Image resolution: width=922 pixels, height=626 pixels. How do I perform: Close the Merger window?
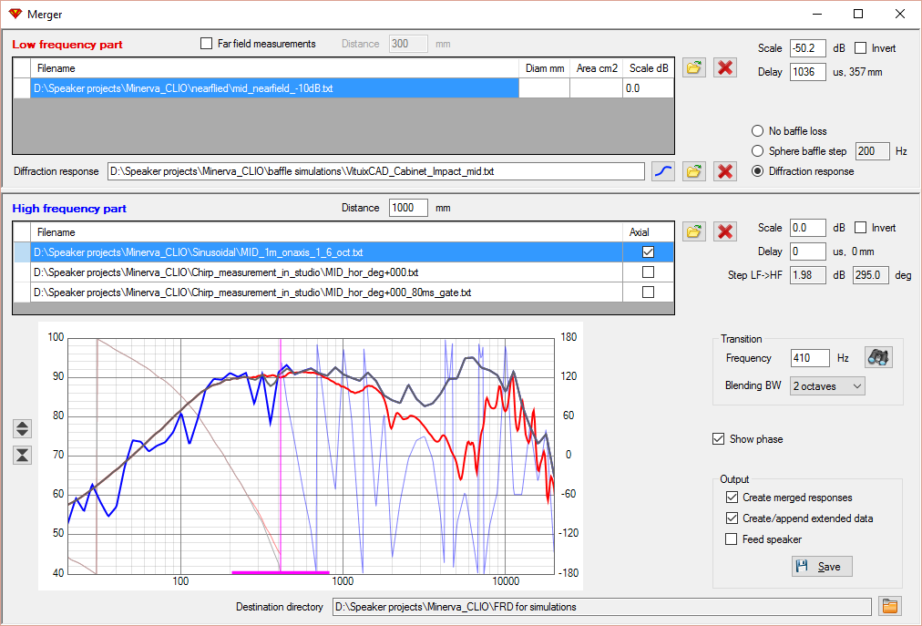click(x=899, y=14)
